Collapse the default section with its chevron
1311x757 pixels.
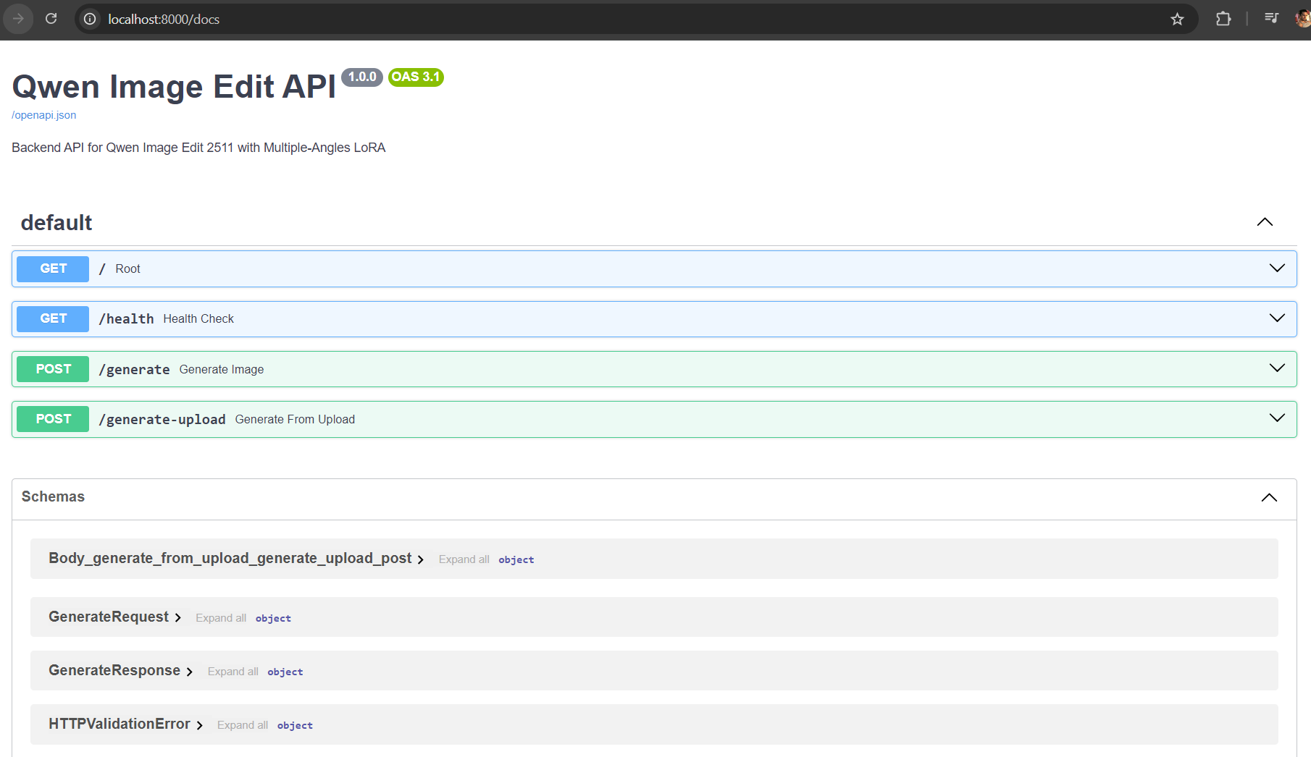click(x=1265, y=222)
